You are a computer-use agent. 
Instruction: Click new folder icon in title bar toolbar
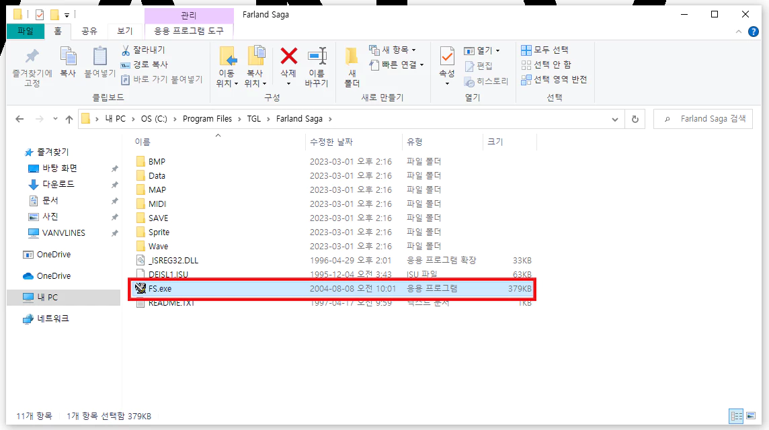pyautogui.click(x=54, y=15)
